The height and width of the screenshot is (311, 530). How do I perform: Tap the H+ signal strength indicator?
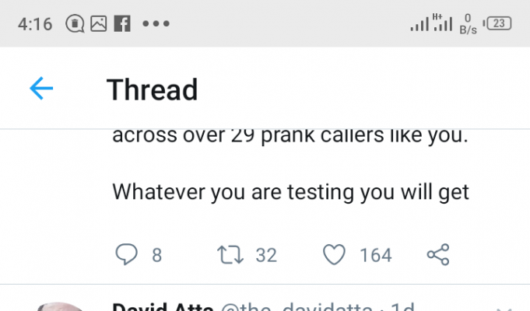coord(443,23)
